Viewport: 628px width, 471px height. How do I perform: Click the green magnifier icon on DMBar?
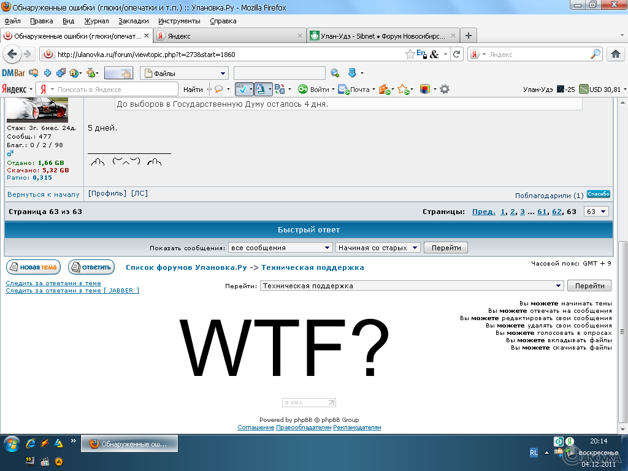(x=334, y=73)
